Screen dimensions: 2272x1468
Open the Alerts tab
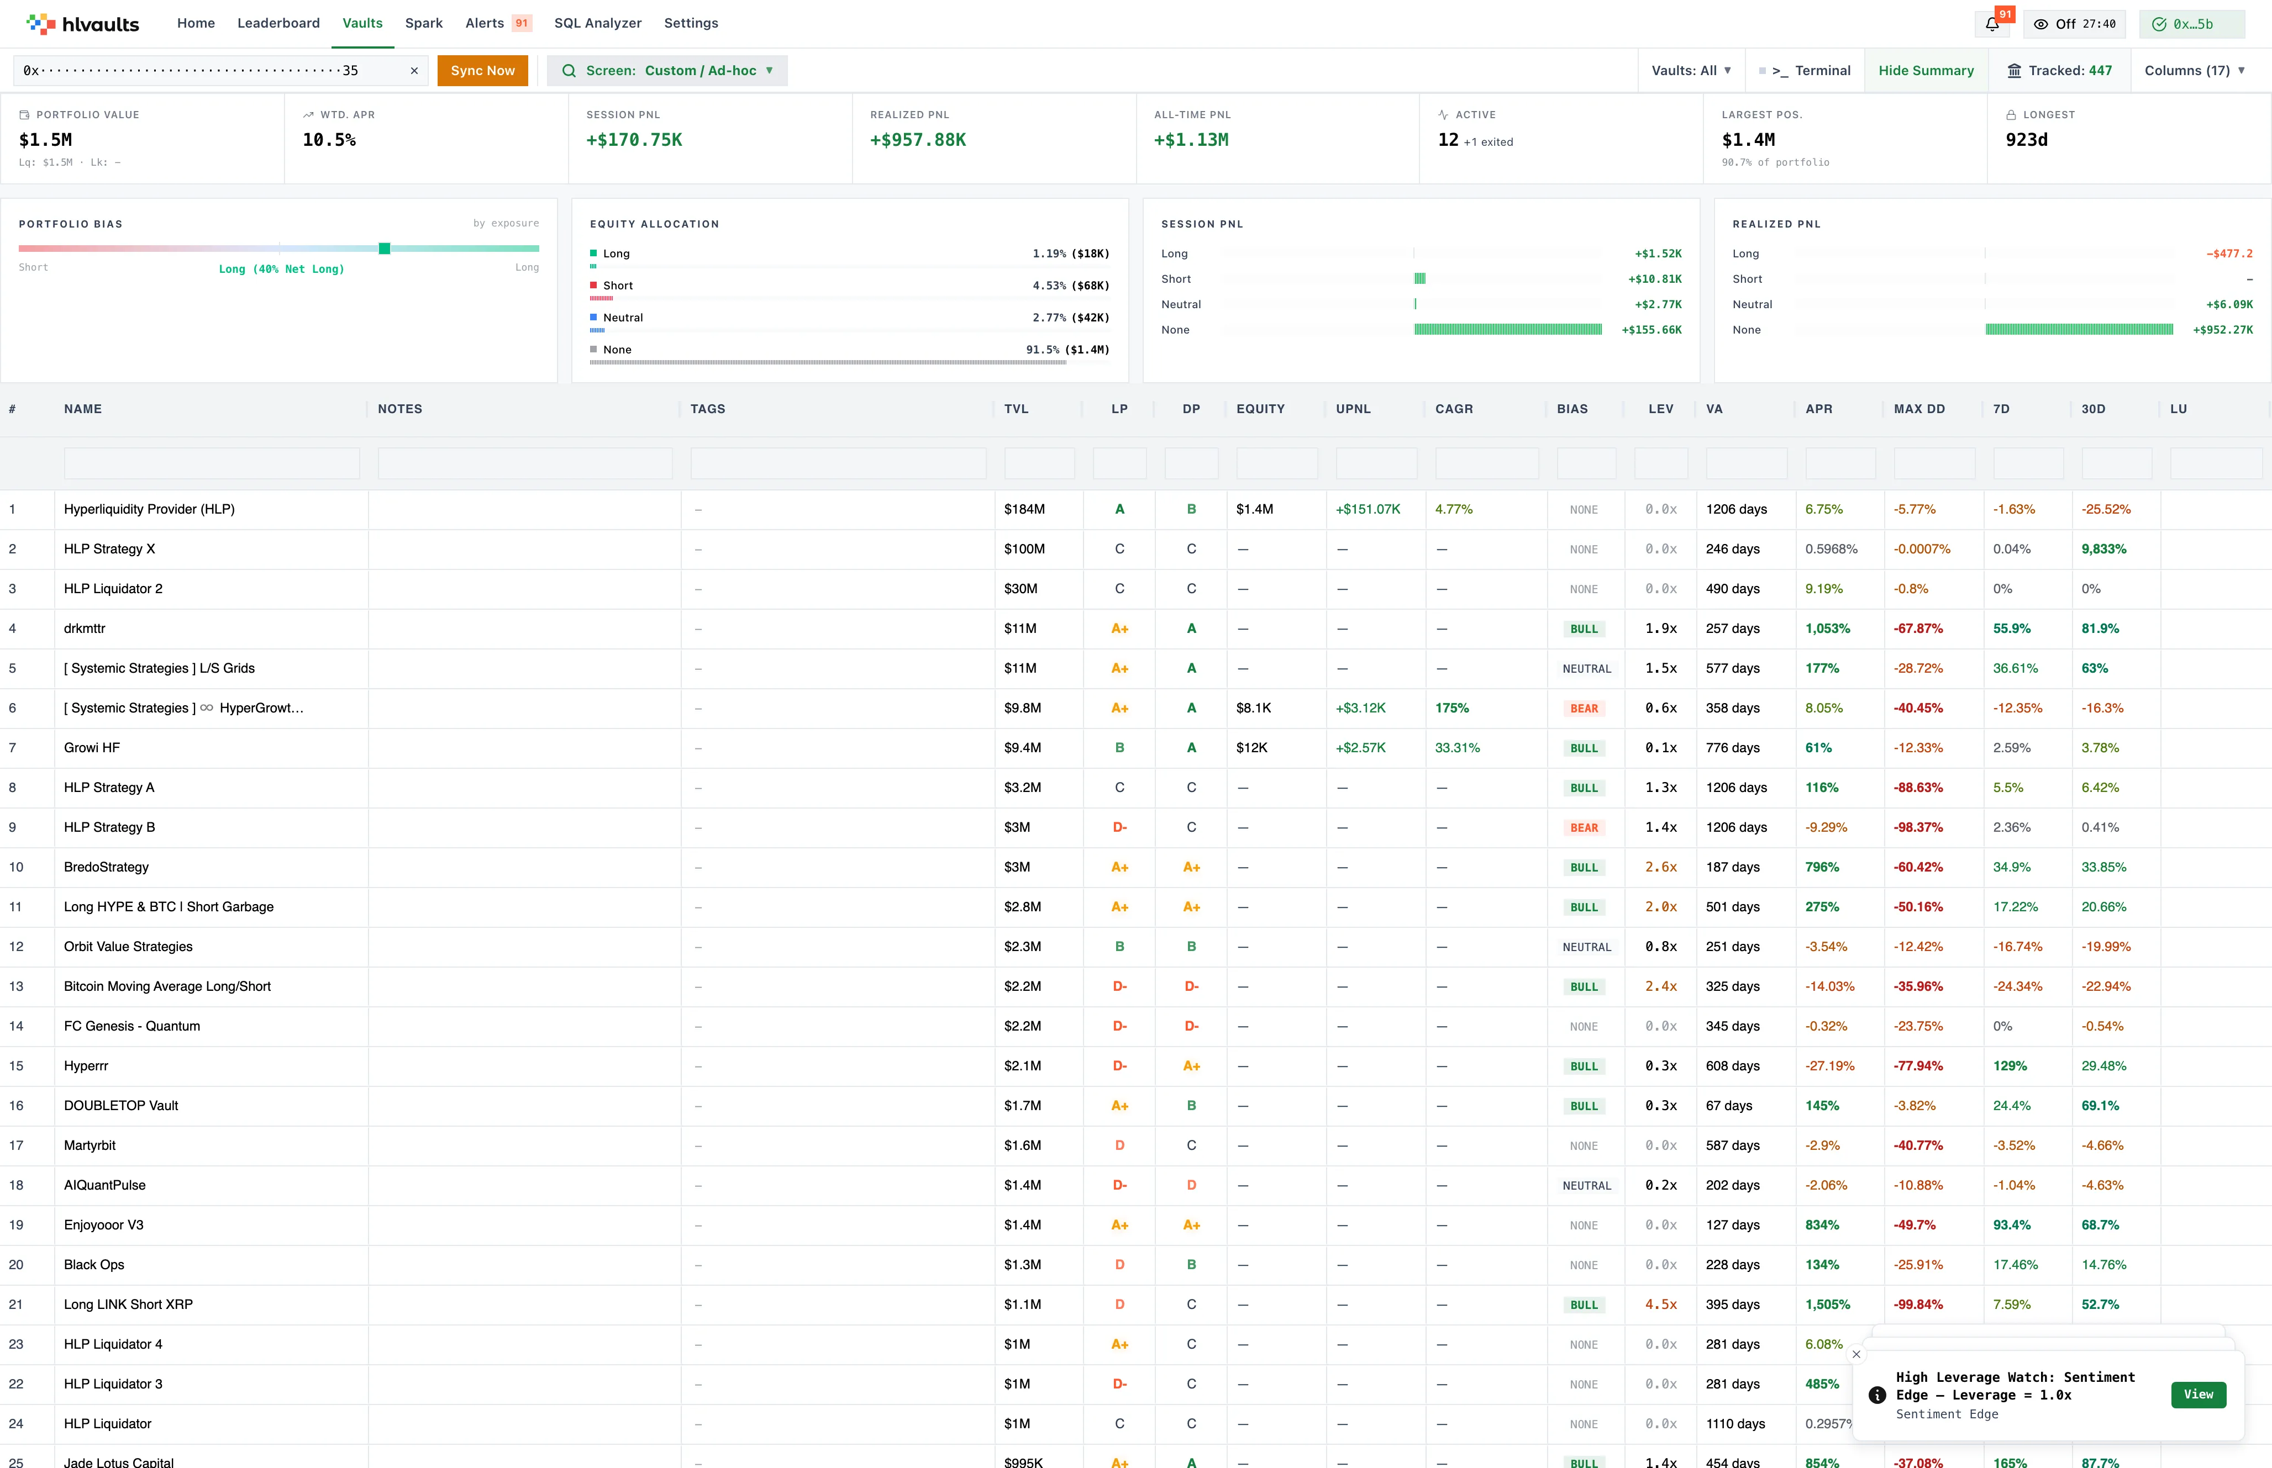(485, 23)
